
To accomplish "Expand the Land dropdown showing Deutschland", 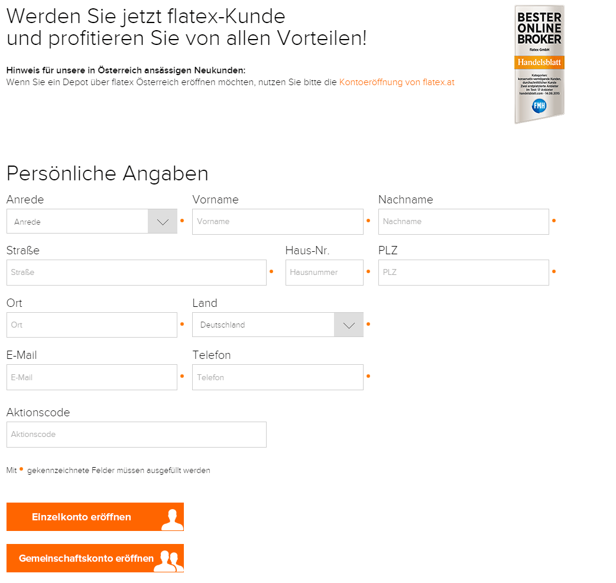I will click(x=348, y=325).
